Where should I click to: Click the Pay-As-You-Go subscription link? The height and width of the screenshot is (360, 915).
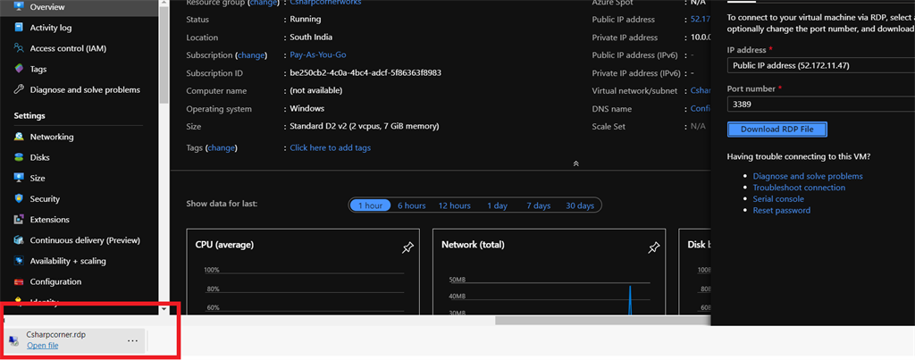pos(320,54)
